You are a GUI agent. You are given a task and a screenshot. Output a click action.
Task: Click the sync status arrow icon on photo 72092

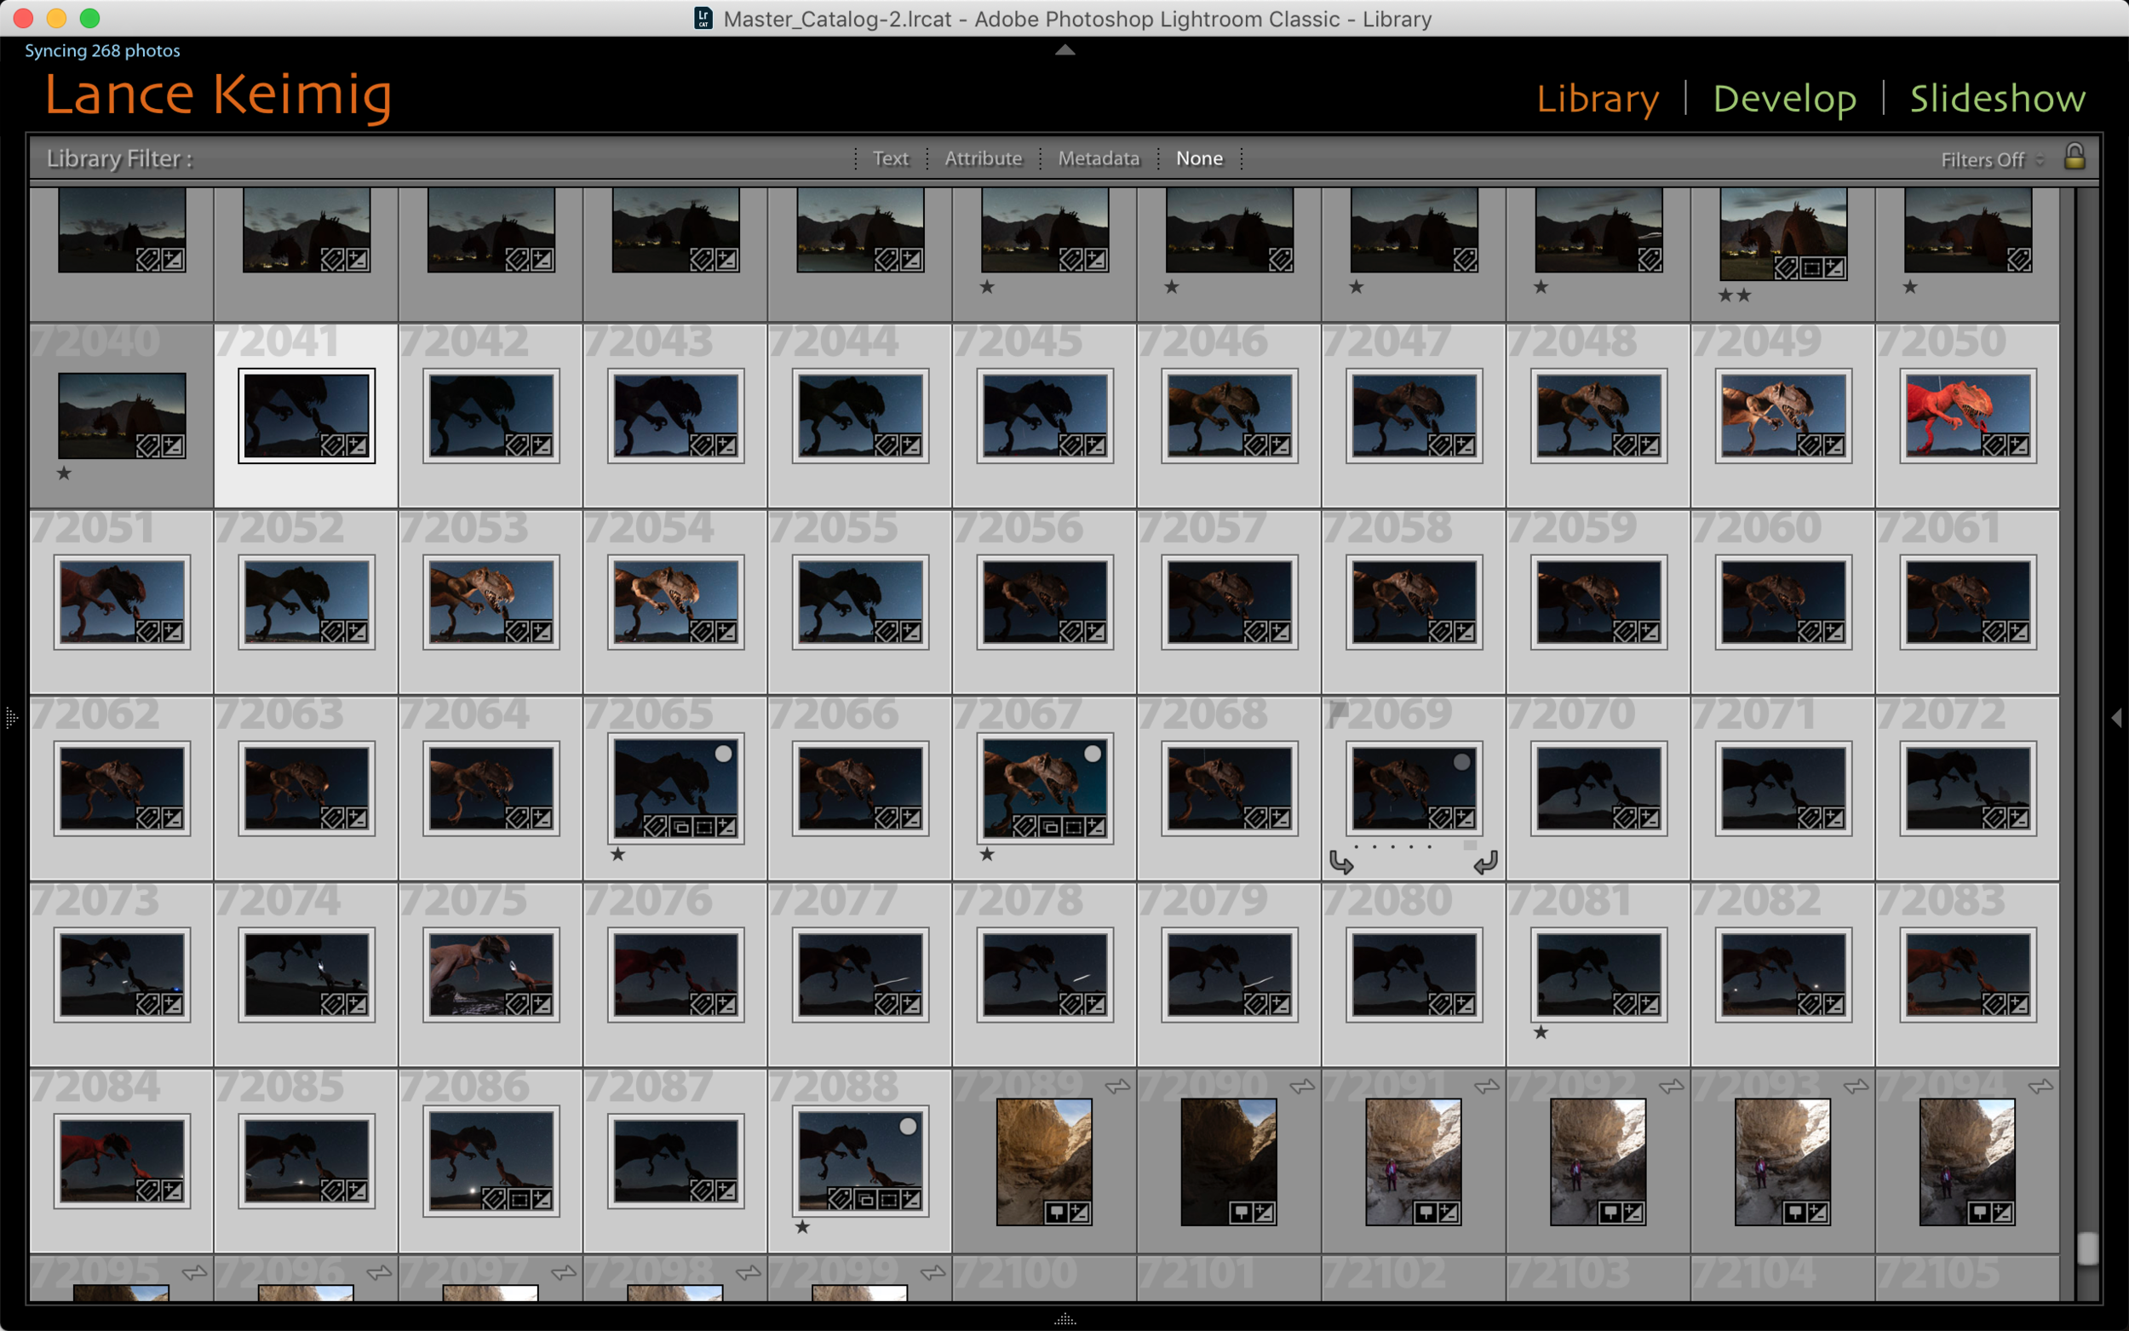[x=1672, y=1087]
